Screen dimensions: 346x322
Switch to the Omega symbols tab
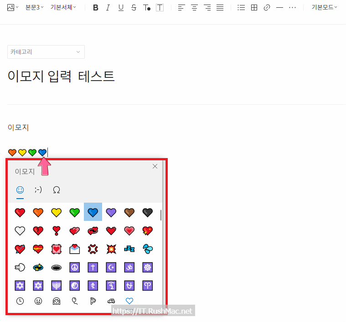[57, 190]
